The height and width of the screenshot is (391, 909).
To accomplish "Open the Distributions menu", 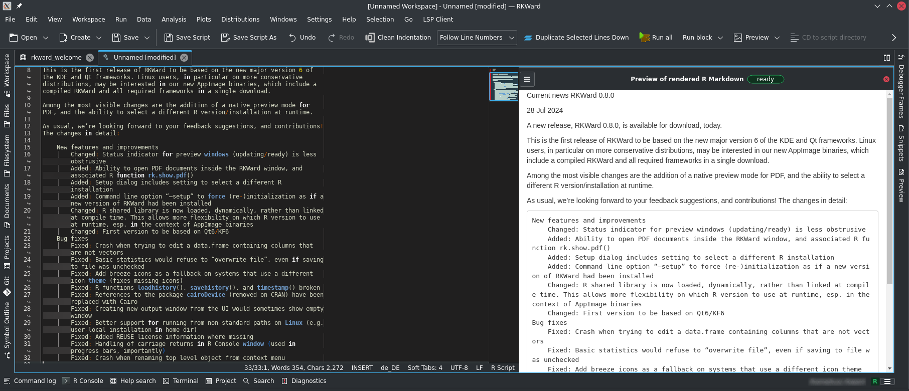I will click(240, 20).
